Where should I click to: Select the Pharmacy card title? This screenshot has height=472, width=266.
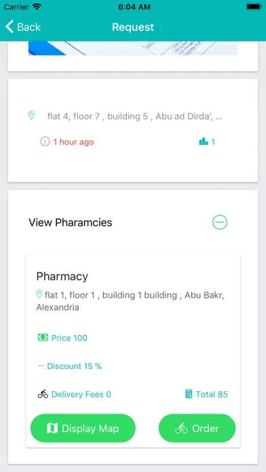(x=62, y=276)
